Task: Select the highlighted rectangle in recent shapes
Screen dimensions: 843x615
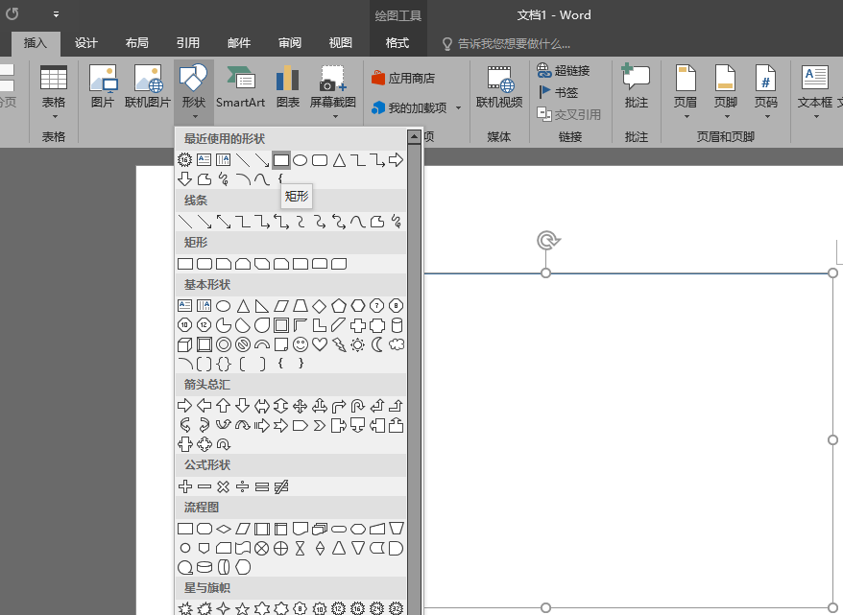Action: pyautogui.click(x=281, y=160)
